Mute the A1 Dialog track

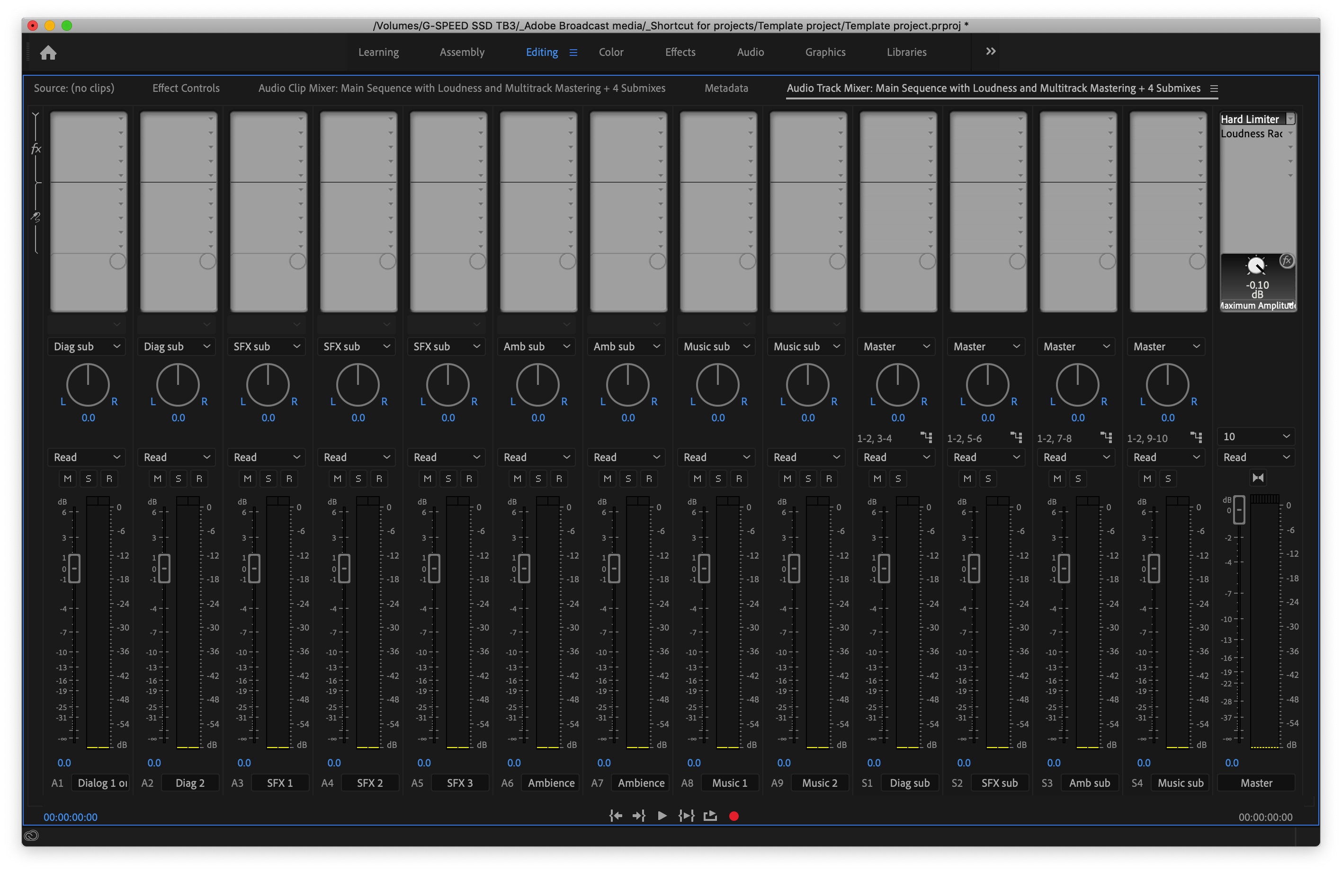pos(68,479)
